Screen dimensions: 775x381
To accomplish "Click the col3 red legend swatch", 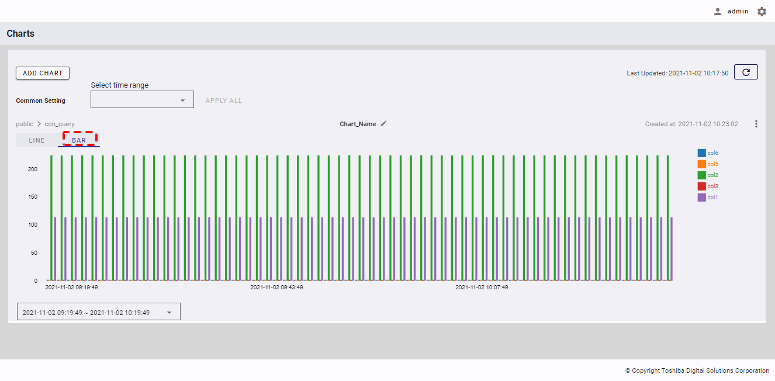I will click(701, 186).
